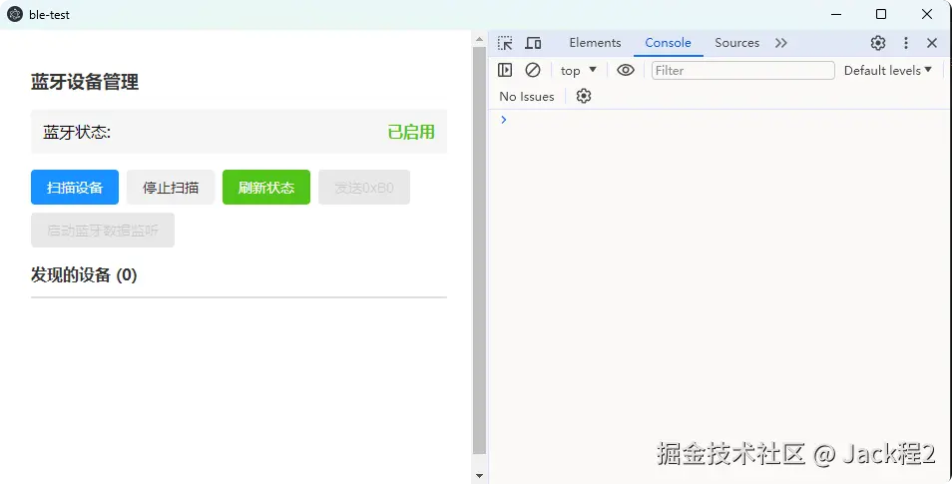This screenshot has height=484, width=952.
Task: Open the DevTools three-dot customize menu
Action: 906,43
